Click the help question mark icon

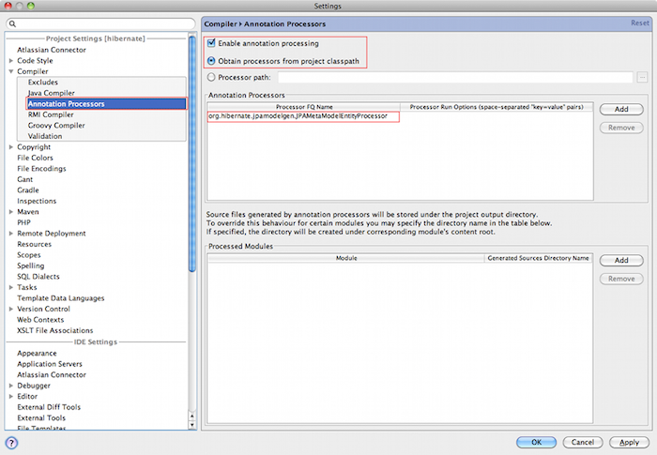12,442
